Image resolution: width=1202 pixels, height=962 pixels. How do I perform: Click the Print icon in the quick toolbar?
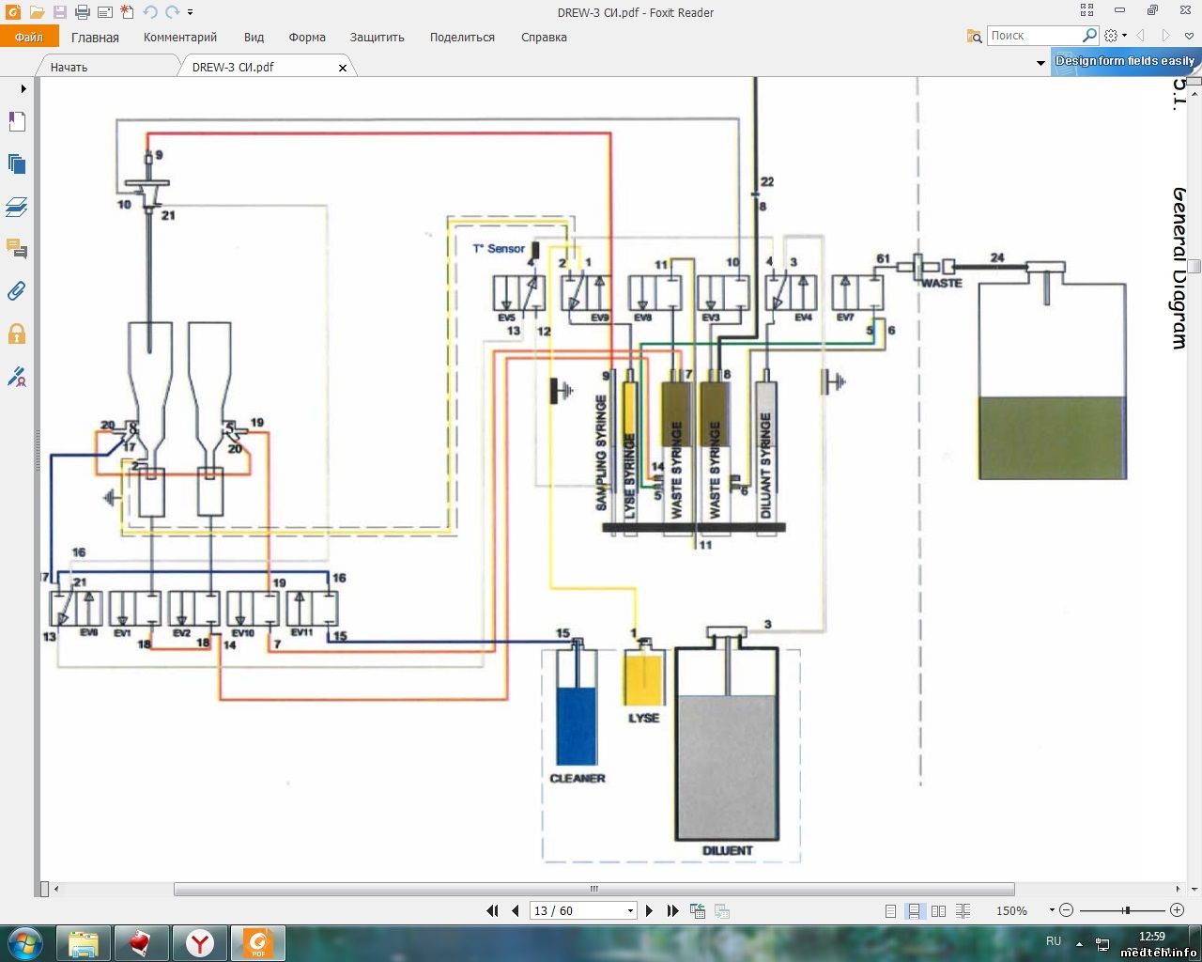(x=82, y=12)
